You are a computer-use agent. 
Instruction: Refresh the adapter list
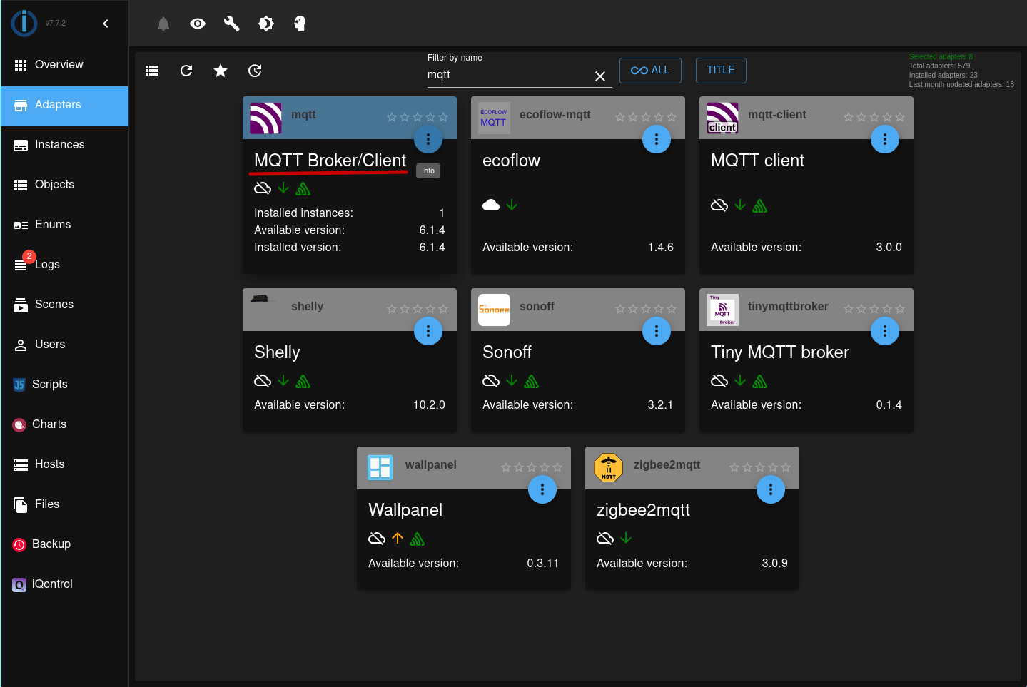186,71
